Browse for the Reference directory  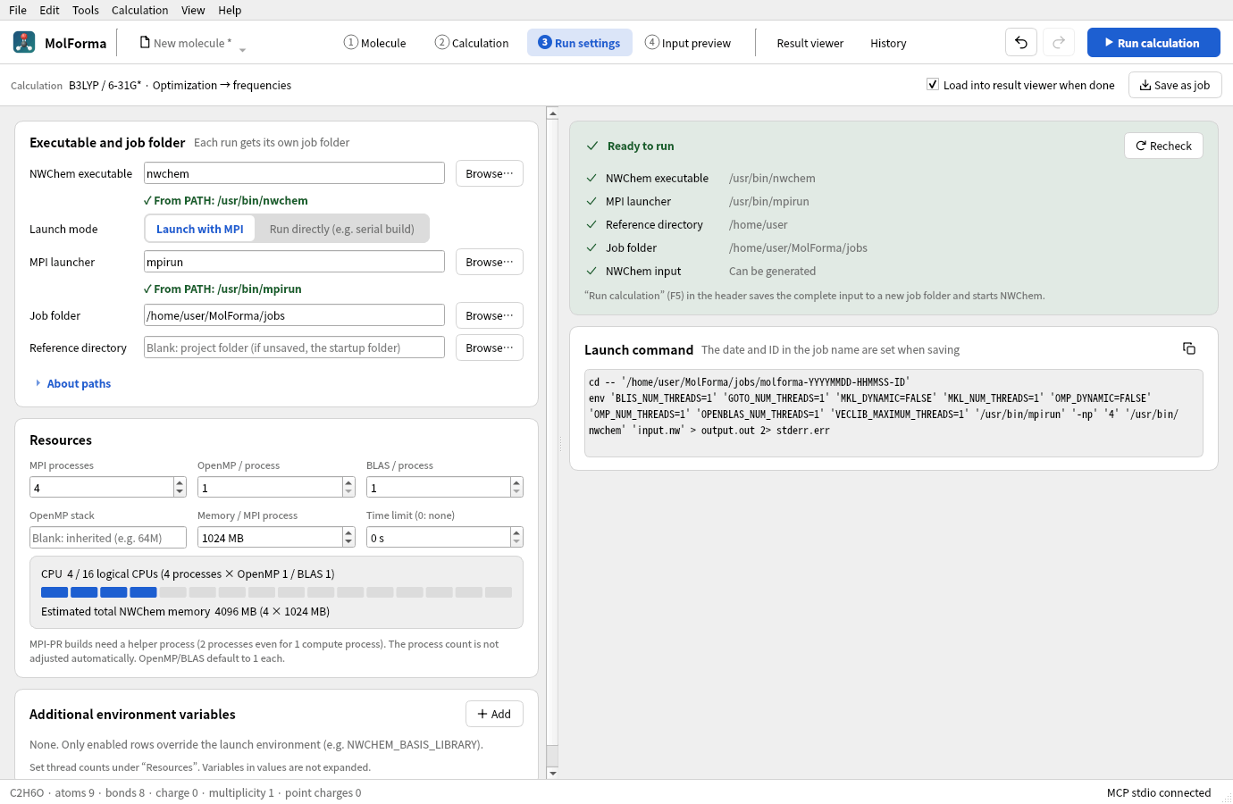[490, 348]
